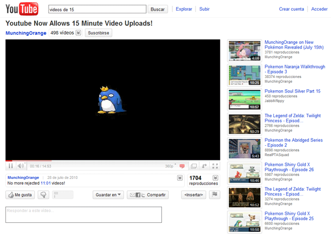Click the Me gusta button
This screenshot has height=234, width=331.
click(x=20, y=194)
